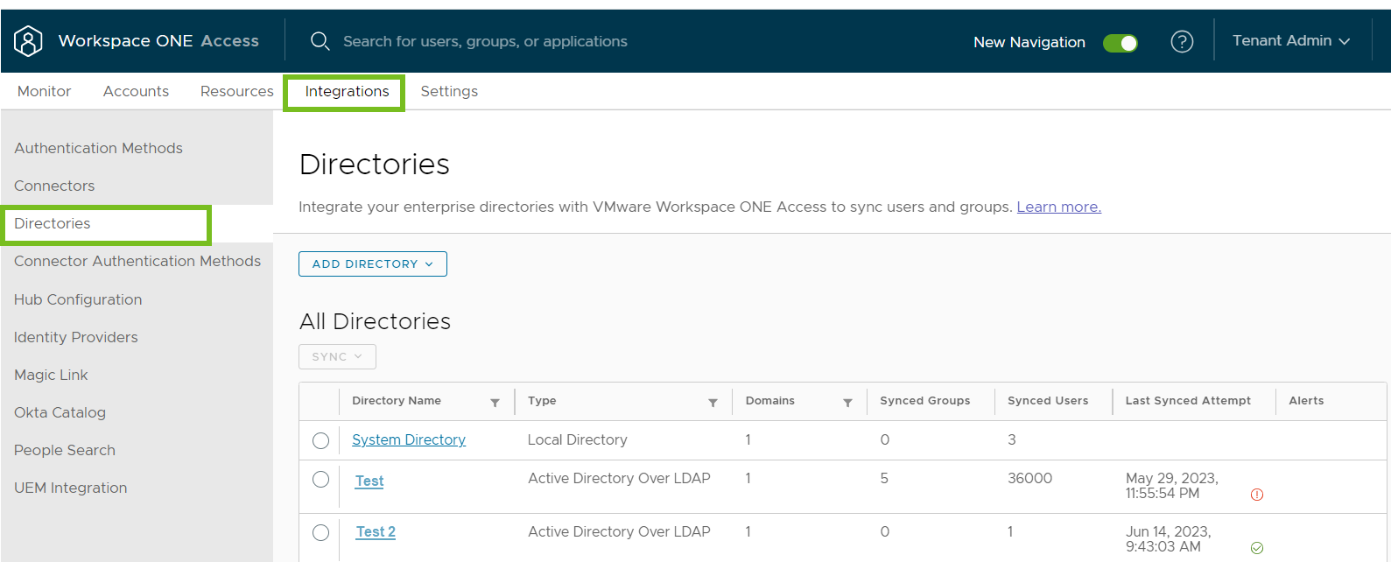The height and width of the screenshot is (562, 1391).
Task: Switch to the Resources tab
Action: (236, 91)
